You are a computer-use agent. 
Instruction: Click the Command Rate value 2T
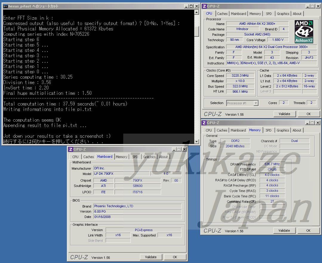[272, 202]
